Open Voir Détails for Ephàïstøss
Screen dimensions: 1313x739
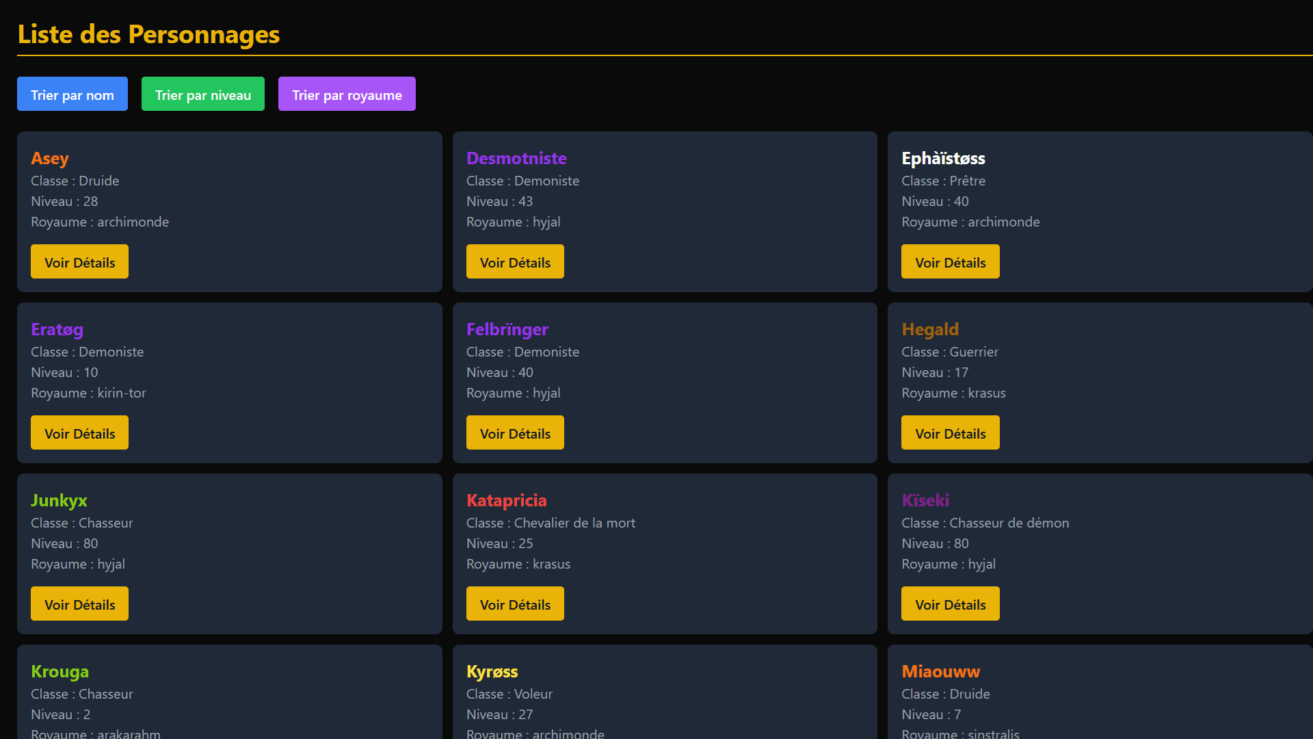click(950, 262)
